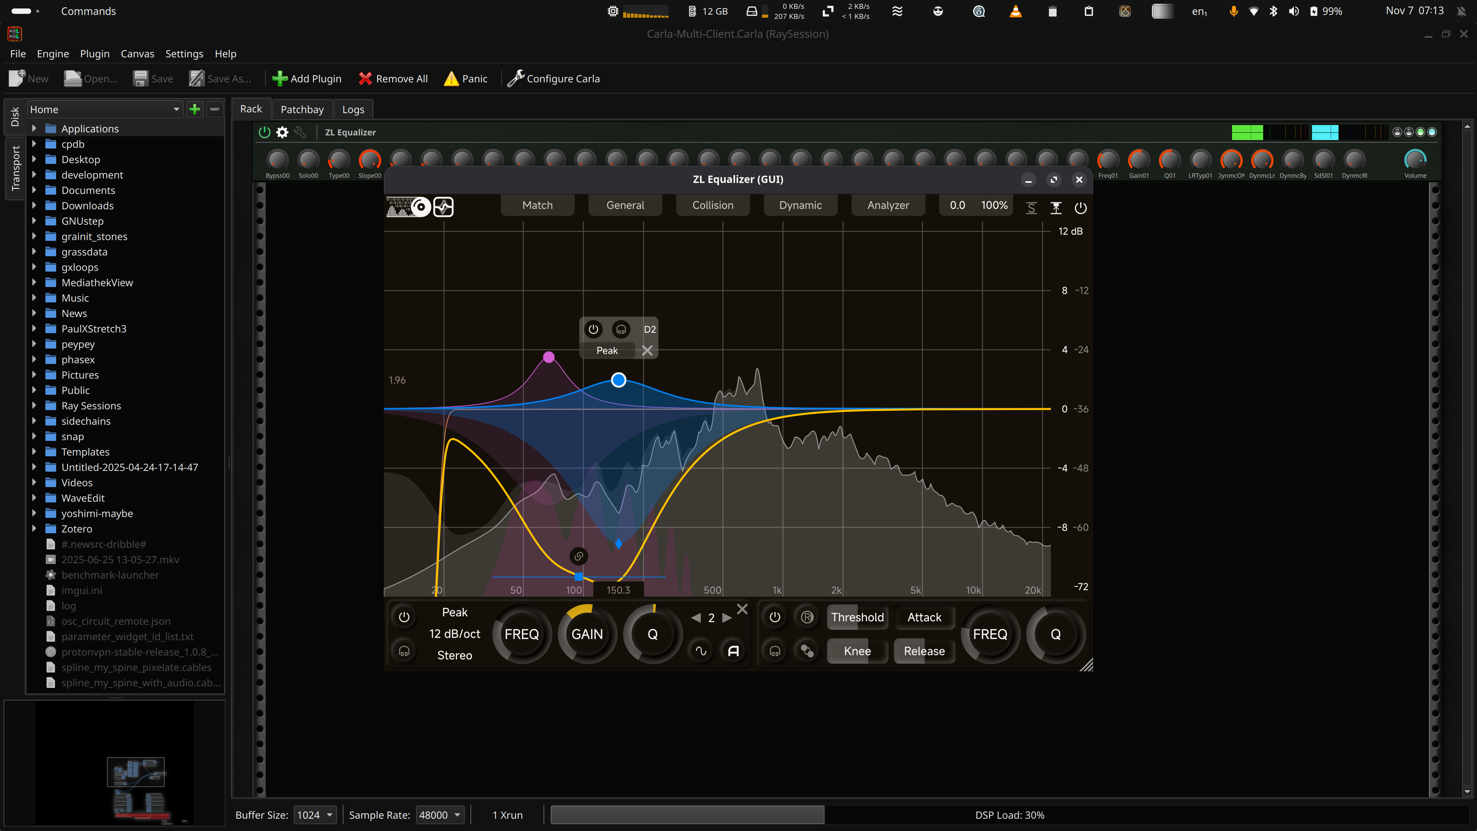Click the sine wave icon beside Q knob
Image resolution: width=1477 pixels, height=831 pixels.
click(701, 651)
